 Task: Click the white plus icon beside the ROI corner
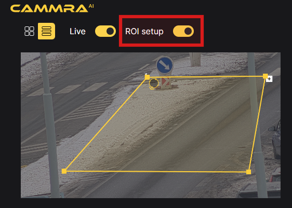click(269, 79)
